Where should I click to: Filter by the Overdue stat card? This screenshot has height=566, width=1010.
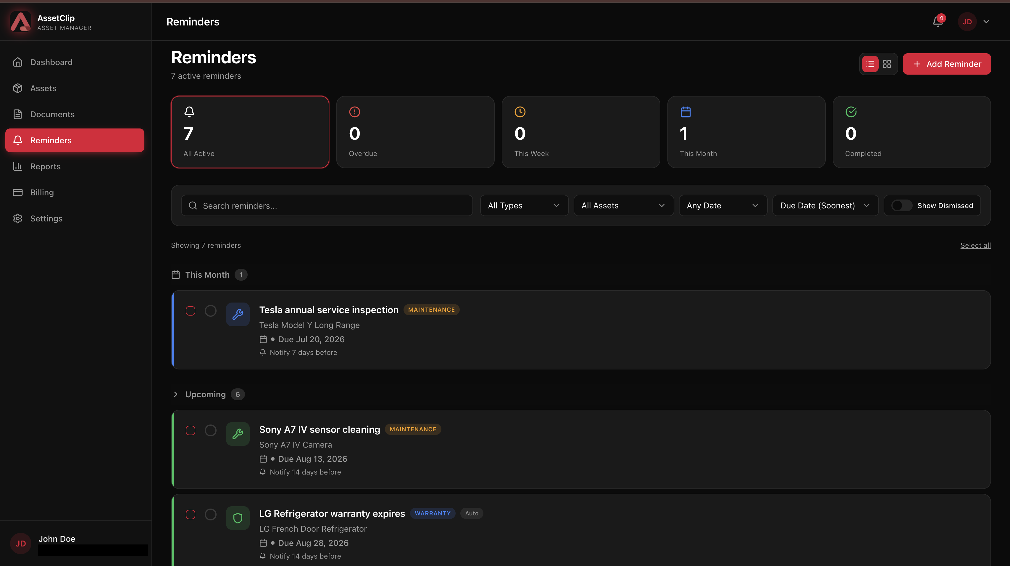(415, 132)
